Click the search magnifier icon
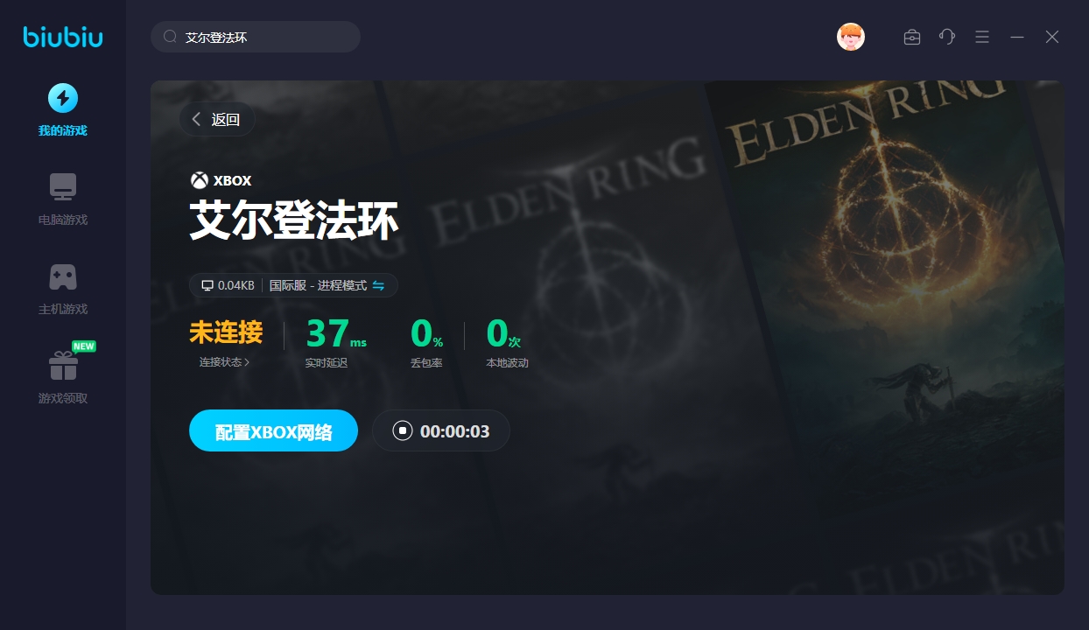 point(171,37)
